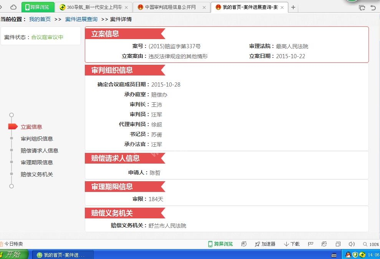Viewport: 380px width, 259px height.
Task: Select presiding judge name 王沛
Action: (157, 105)
